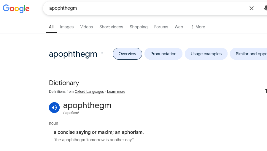Open the More search filters menu
Screen dimensions: 267x151
(198, 27)
